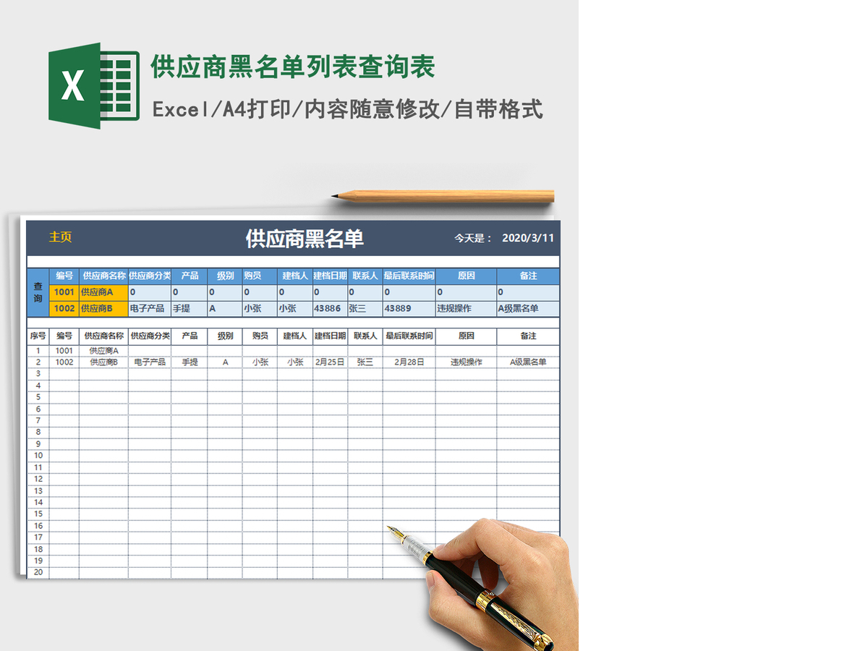Click 原因 header in white list table
The height and width of the screenshot is (651, 868).
[x=466, y=336]
